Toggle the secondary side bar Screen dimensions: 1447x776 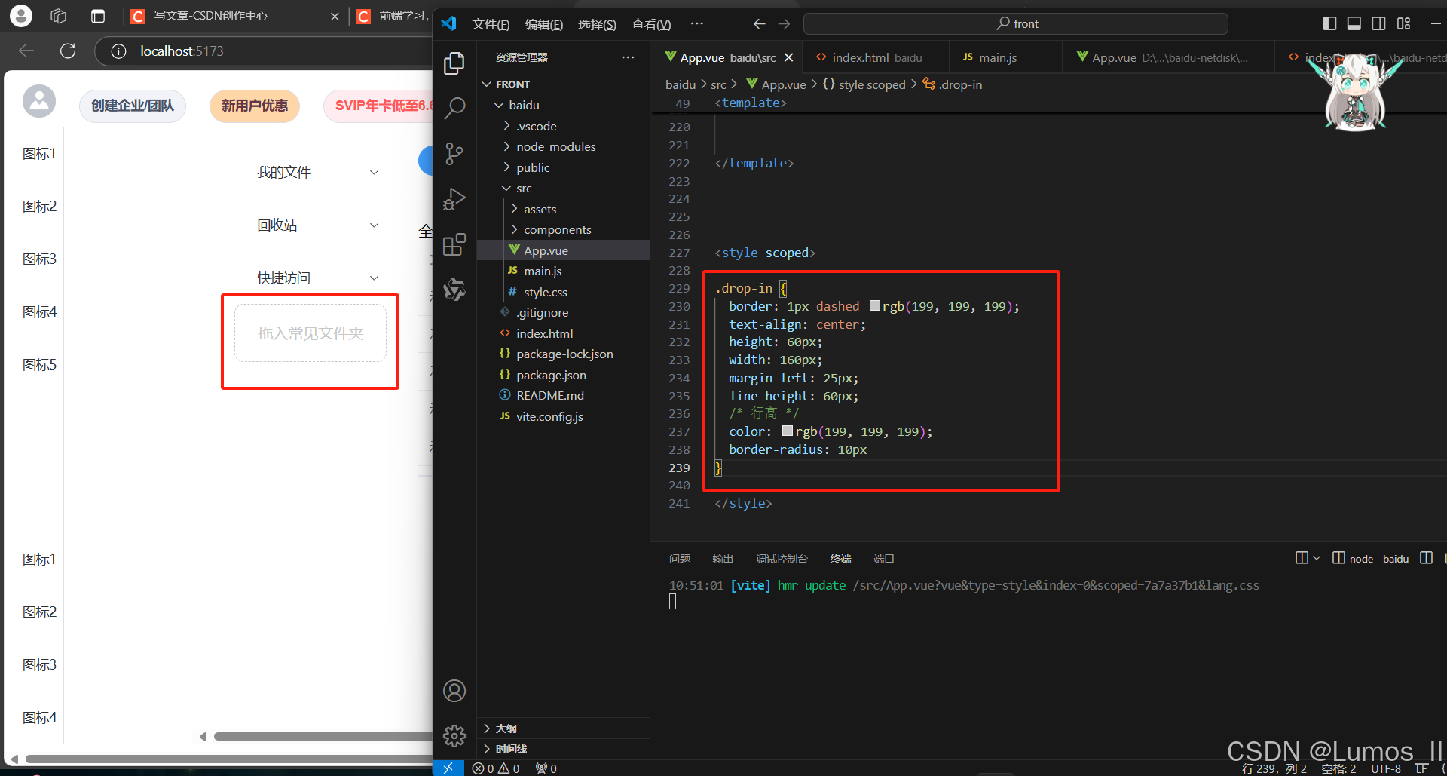click(x=1378, y=23)
